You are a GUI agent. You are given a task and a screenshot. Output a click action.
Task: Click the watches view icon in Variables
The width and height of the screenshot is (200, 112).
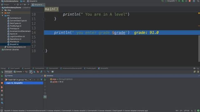tap(45, 97)
